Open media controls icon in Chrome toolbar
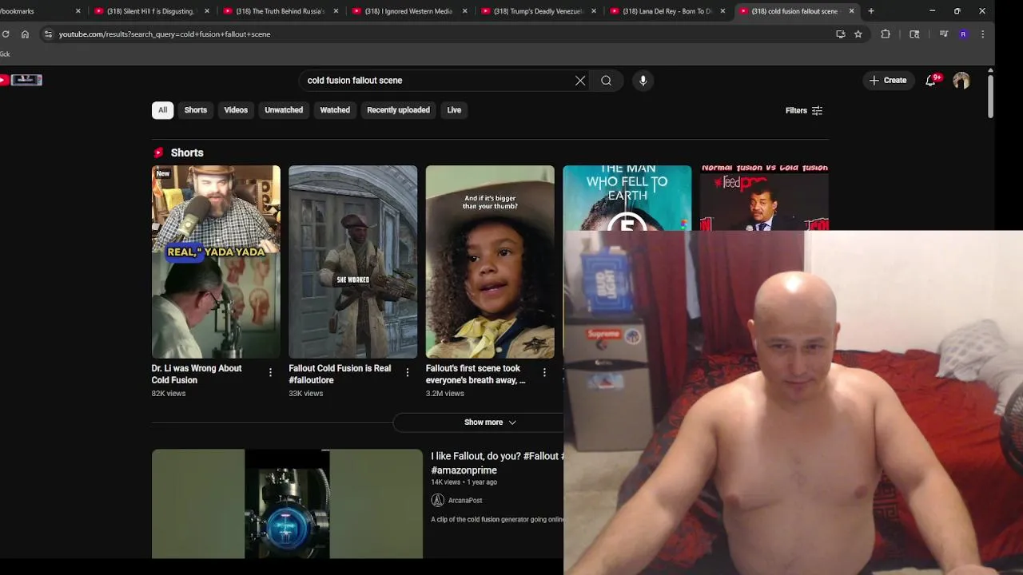 (944, 34)
